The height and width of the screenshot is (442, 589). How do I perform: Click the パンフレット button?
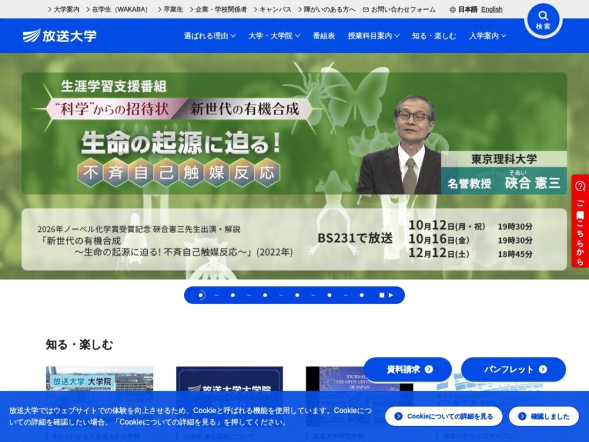tap(513, 369)
